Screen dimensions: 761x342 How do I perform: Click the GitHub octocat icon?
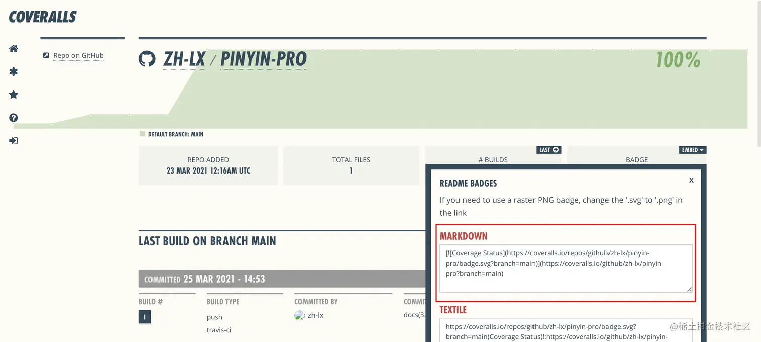(147, 59)
